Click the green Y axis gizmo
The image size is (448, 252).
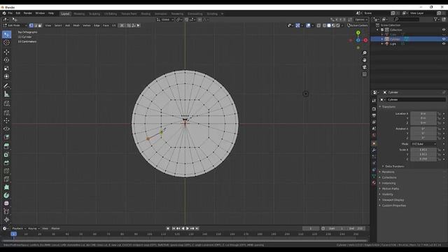point(358,33)
